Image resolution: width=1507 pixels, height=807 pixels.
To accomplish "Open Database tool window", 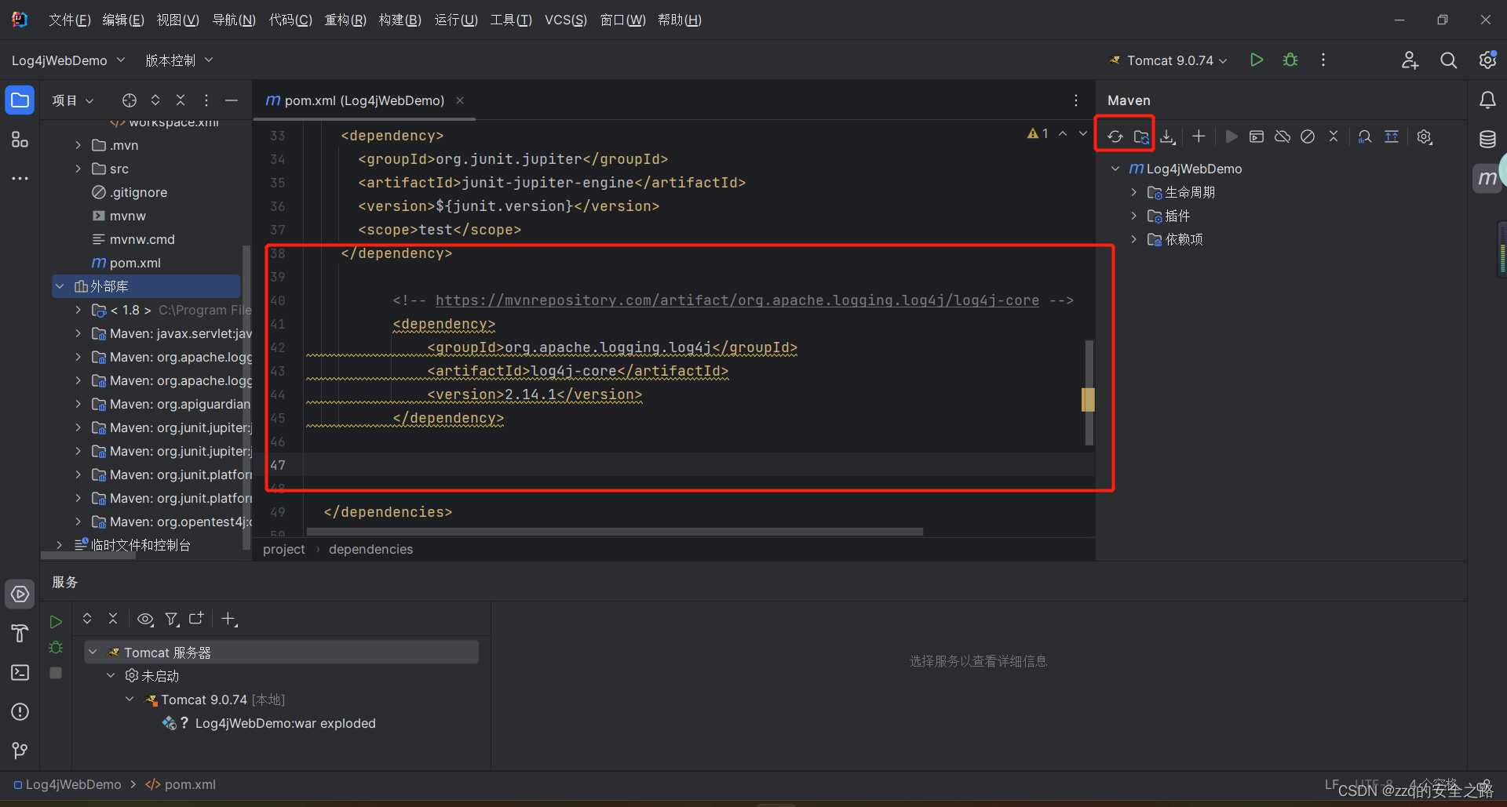I will 1487,139.
